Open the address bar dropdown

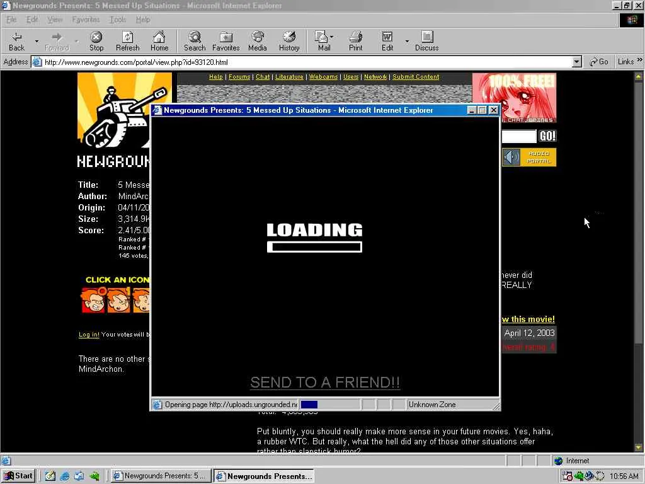point(577,62)
